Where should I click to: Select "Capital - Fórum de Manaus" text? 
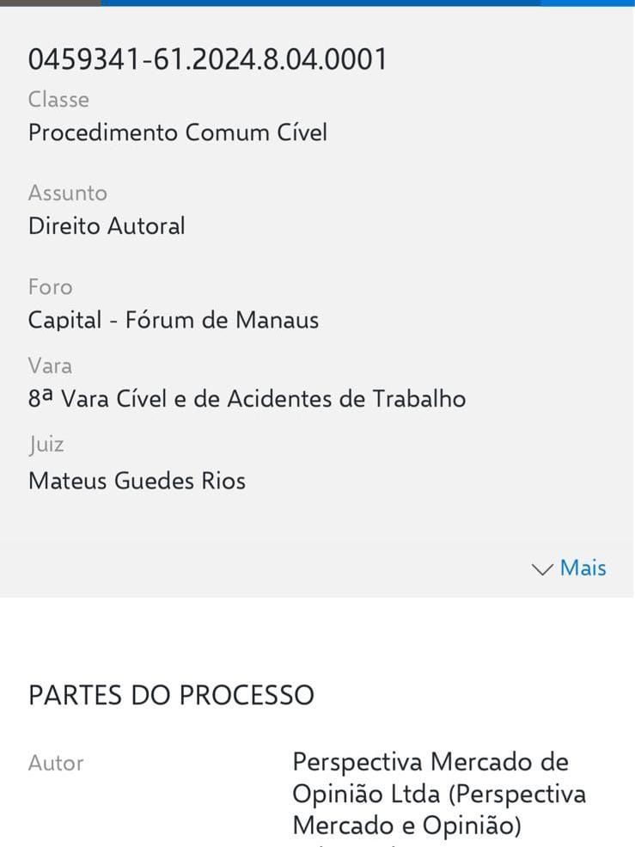174,321
